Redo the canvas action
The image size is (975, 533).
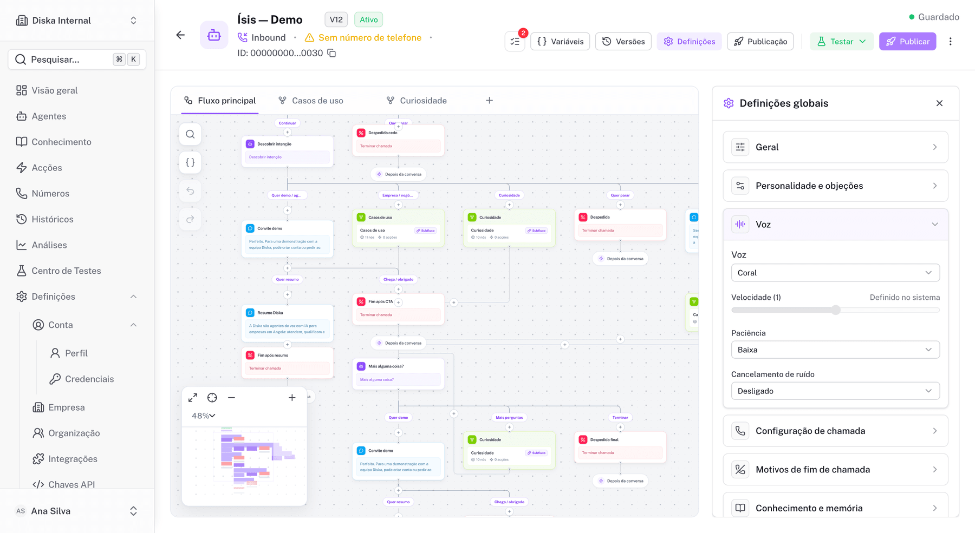click(190, 219)
